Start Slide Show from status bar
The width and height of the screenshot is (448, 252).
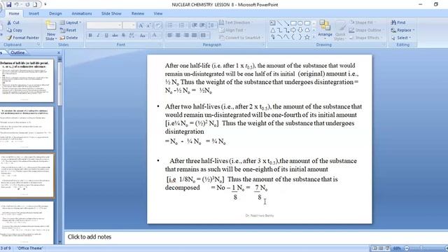pos(387,248)
